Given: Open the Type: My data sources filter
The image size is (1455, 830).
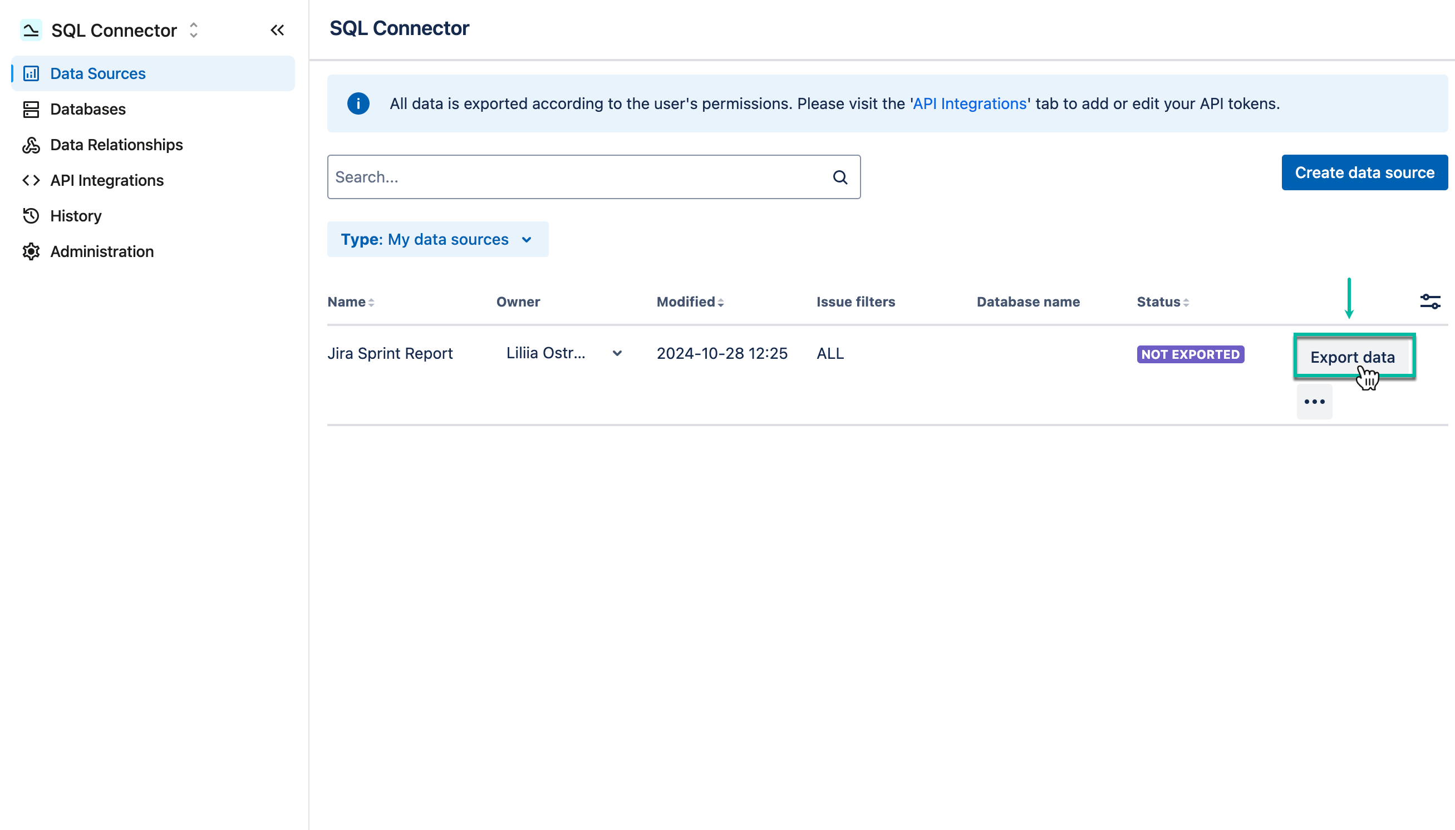Looking at the screenshot, I should pyautogui.click(x=438, y=239).
